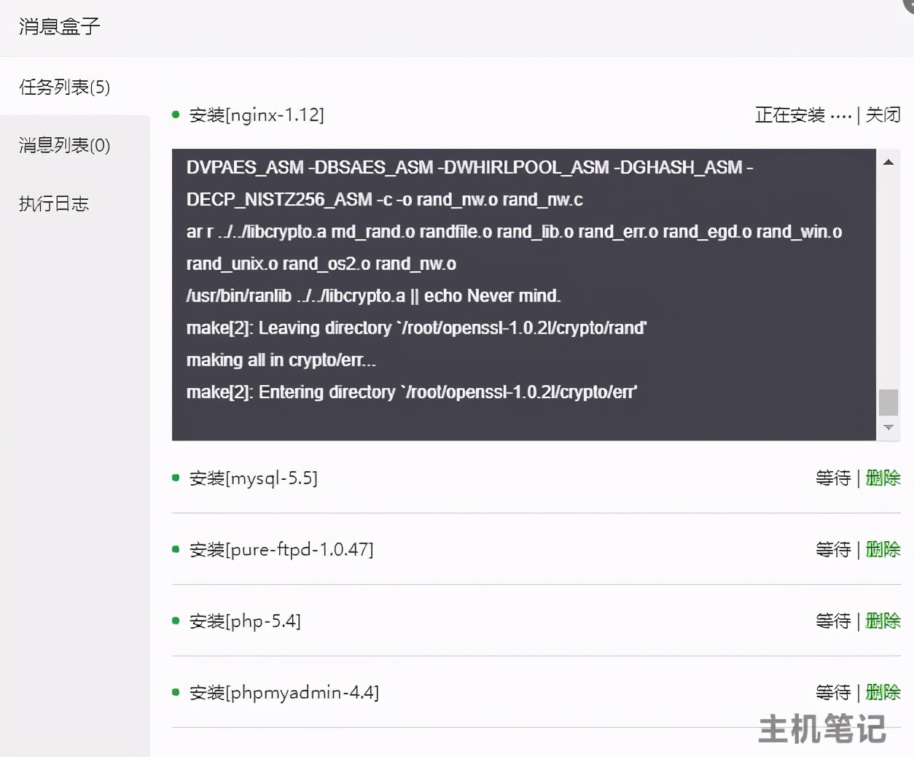The height and width of the screenshot is (757, 914).
Task: Click the scrollbar down arrow in log window
Action: 888,427
